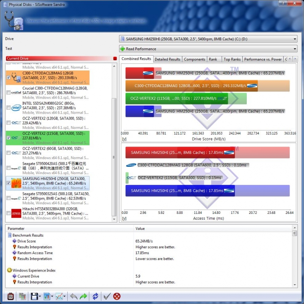This screenshot has width=304, height=304.
Task: Switch to the Combined Results tab
Action: (136, 59)
